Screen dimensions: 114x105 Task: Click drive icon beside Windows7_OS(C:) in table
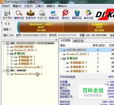point(64,54)
